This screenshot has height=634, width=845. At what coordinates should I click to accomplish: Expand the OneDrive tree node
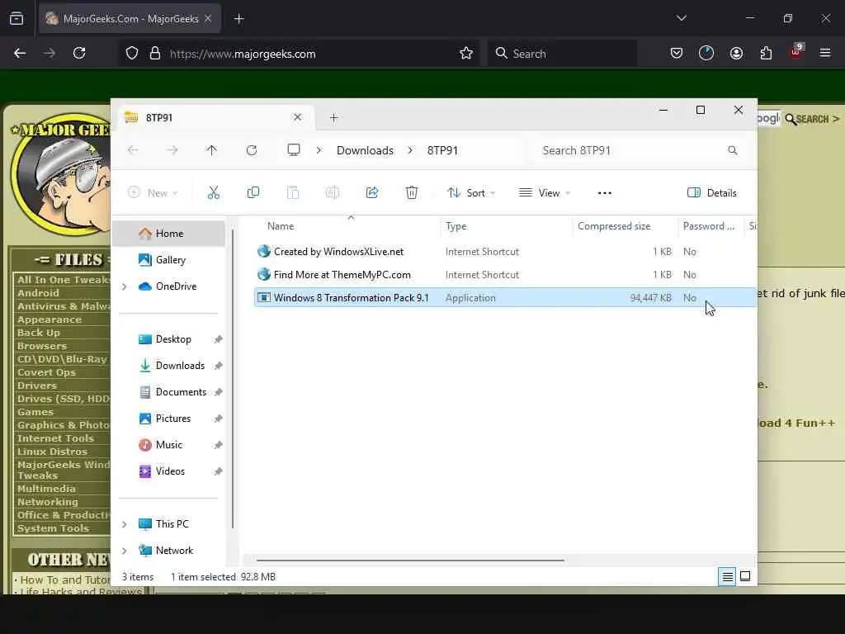[125, 286]
